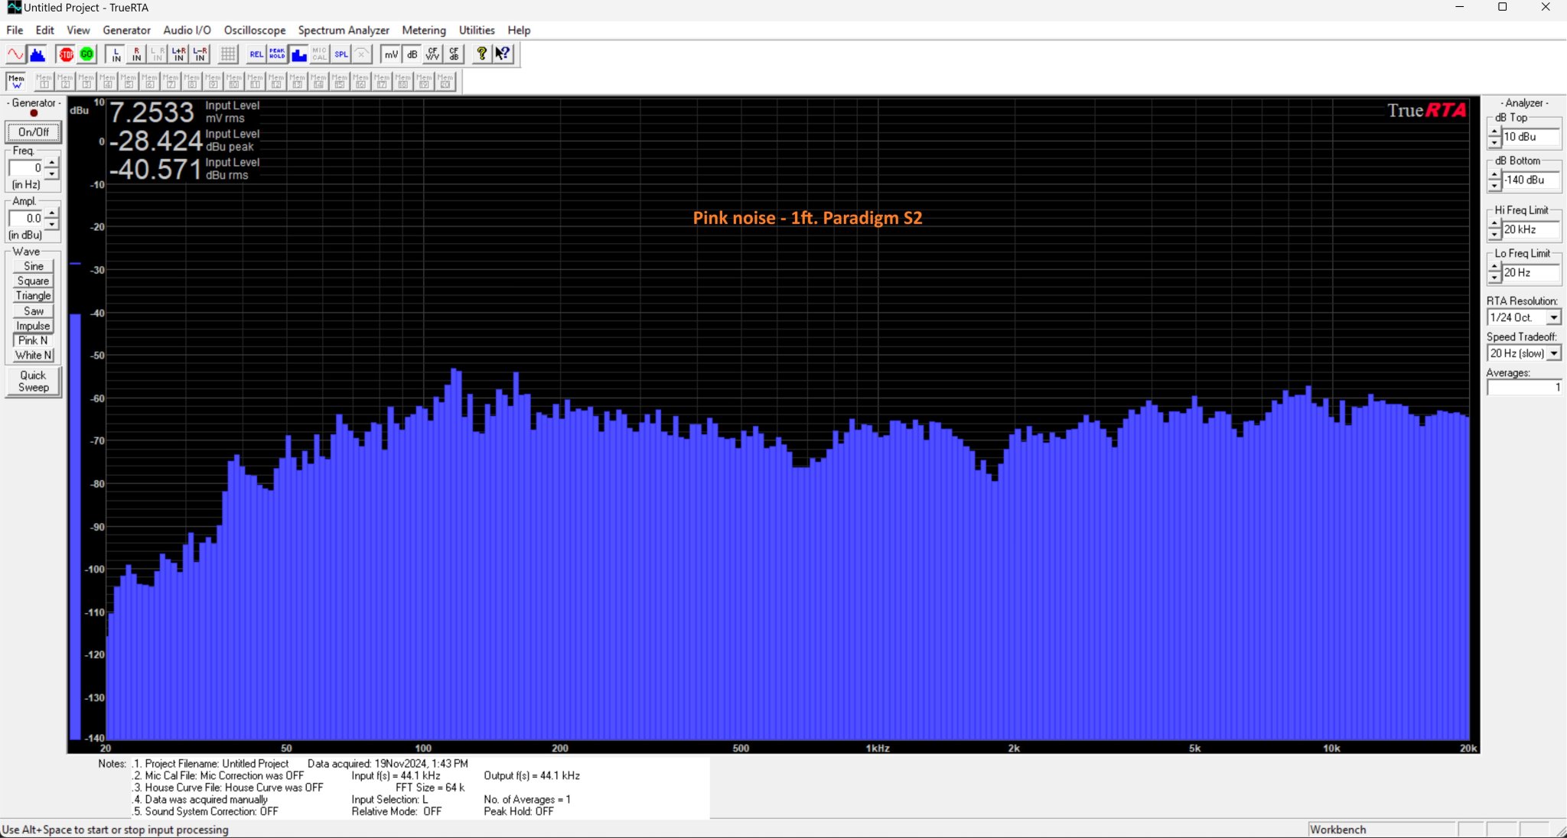The height and width of the screenshot is (838, 1567).
Task: Click the CF V/V toolbar icon
Action: (x=433, y=54)
